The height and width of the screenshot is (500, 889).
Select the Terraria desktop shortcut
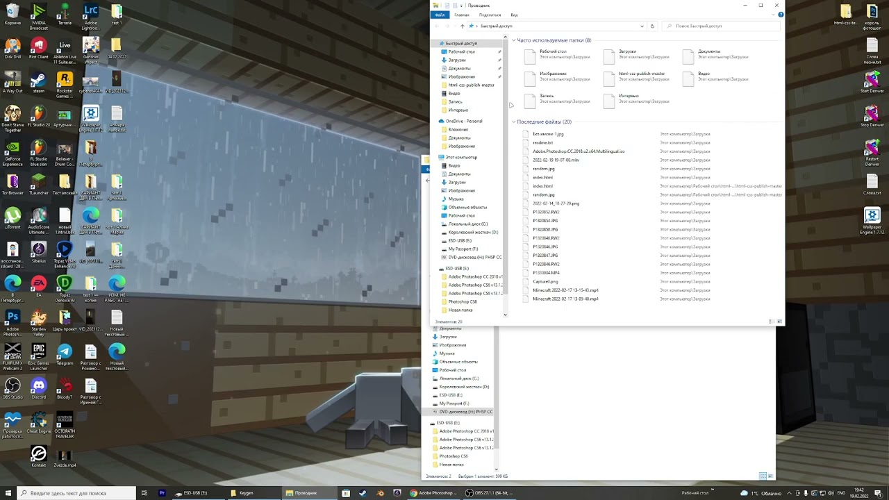[x=65, y=15]
